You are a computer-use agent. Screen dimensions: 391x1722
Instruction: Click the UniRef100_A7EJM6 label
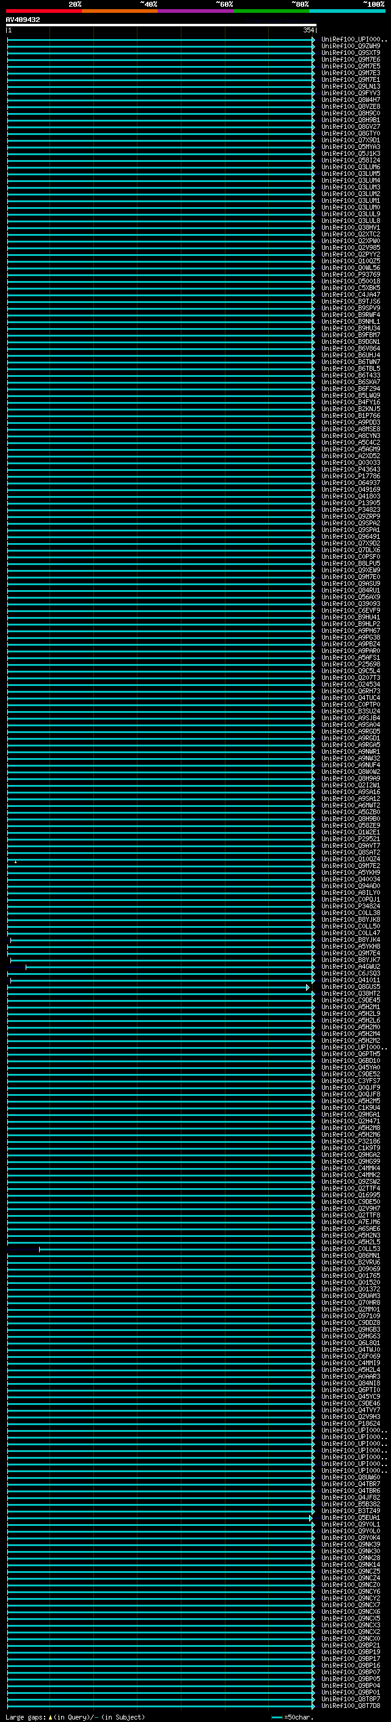coord(350,1222)
